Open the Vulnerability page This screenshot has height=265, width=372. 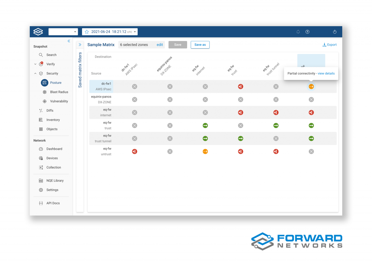pyautogui.click(x=59, y=102)
